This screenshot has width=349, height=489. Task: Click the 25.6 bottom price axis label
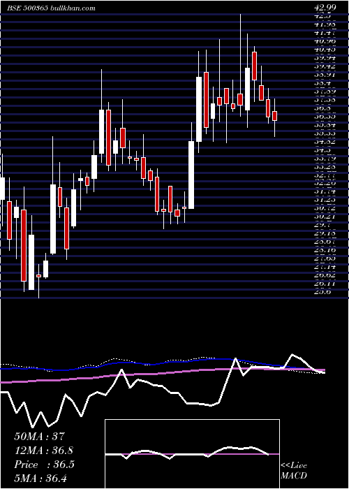point(322,292)
